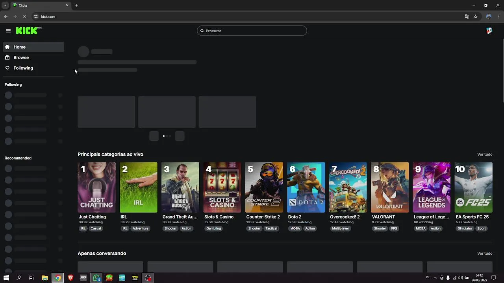The height and width of the screenshot is (283, 504).
Task: Click the Slots & Casino title text
Action: 219,217
